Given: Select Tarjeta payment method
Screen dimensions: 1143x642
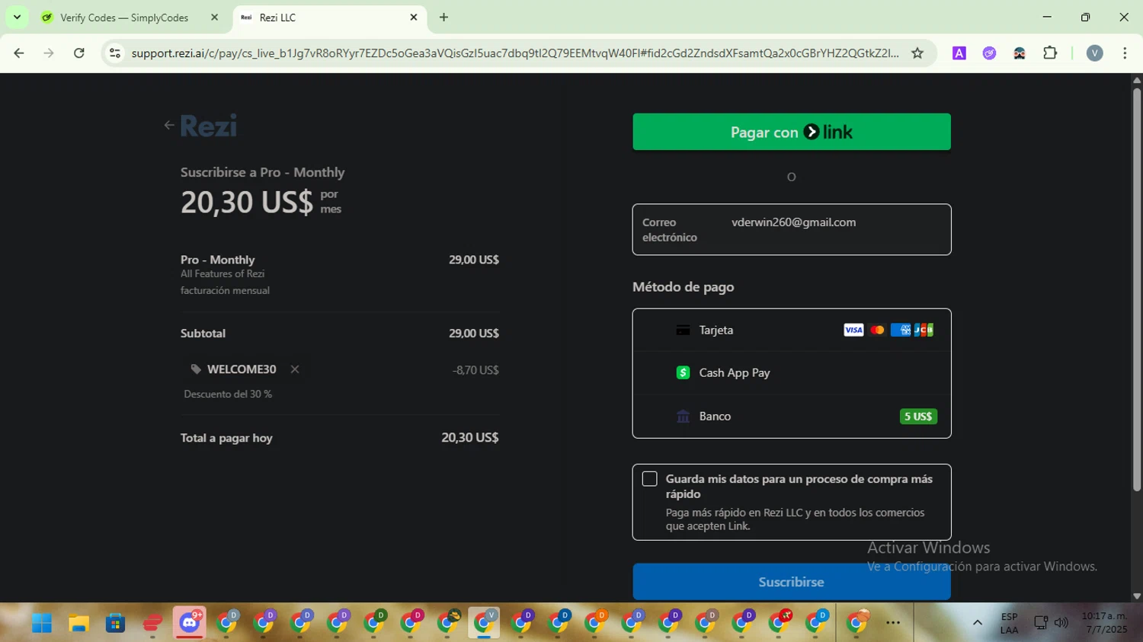Looking at the screenshot, I should [x=792, y=330].
